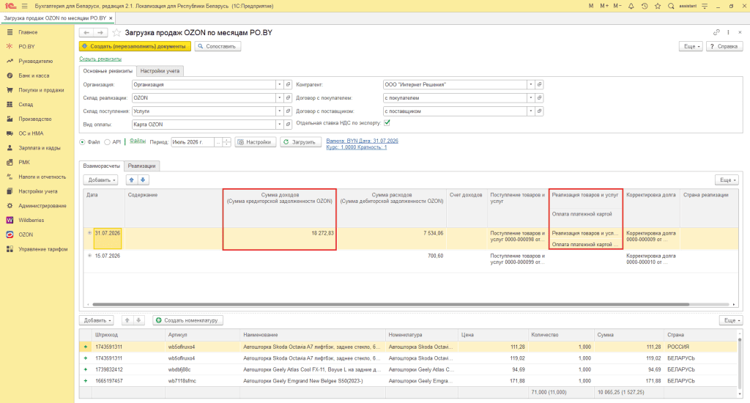Open the upper Добавить dropdown button
750x403 pixels.
(x=100, y=180)
